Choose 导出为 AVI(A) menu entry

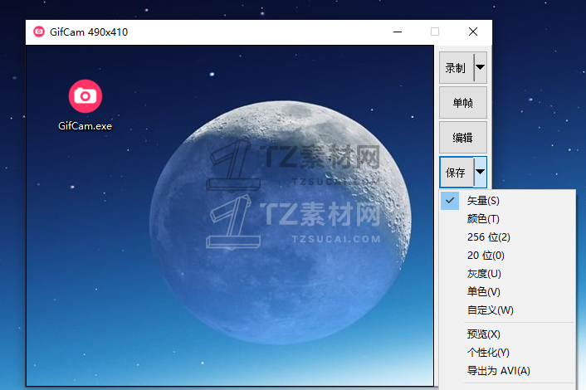click(507, 371)
